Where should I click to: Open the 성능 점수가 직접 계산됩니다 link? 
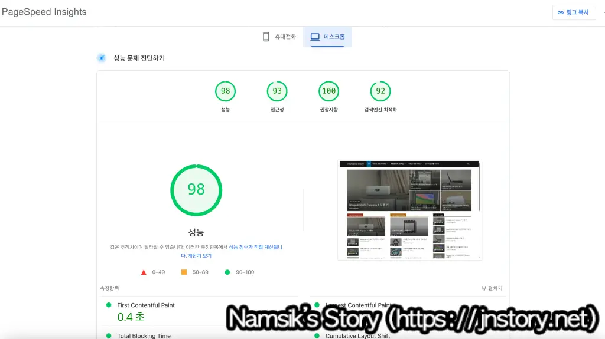tap(255, 247)
